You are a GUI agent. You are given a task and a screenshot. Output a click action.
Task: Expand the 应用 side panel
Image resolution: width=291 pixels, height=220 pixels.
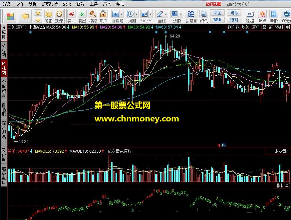(x=4, y=33)
